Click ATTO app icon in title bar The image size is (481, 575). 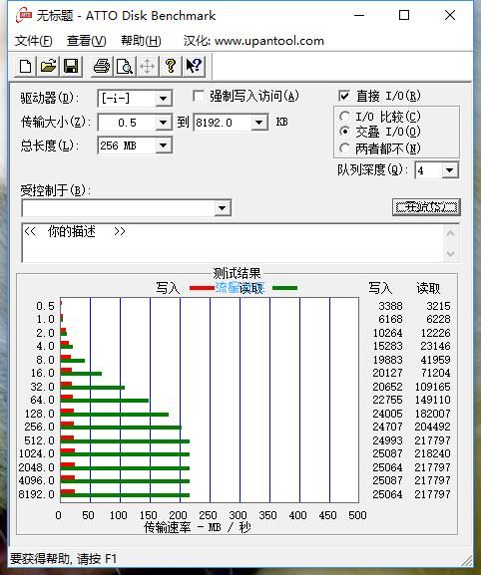click(x=23, y=15)
